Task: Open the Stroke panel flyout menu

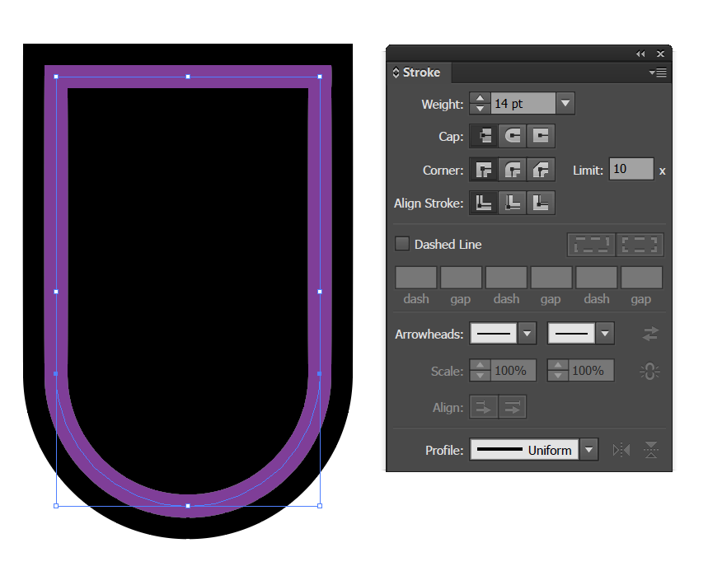Action: coord(658,73)
